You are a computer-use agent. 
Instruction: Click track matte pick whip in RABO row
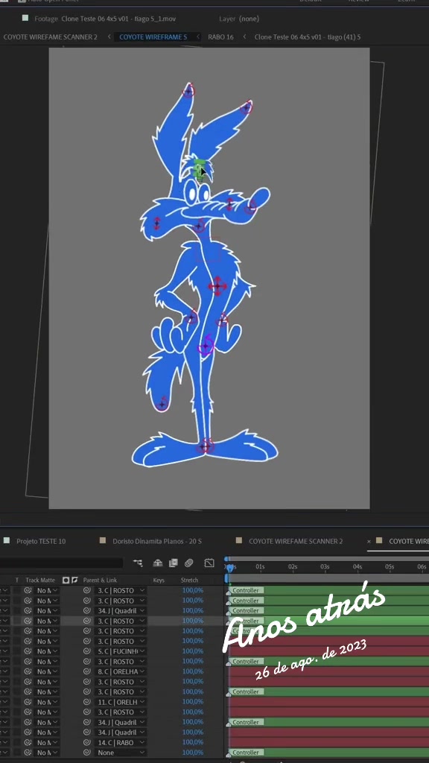click(28, 743)
